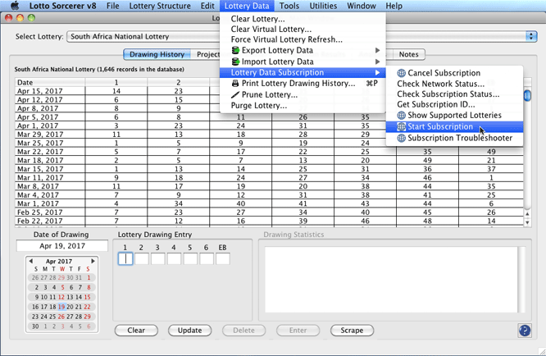Expand the Export Lottery Data submenu arrow

377,50
